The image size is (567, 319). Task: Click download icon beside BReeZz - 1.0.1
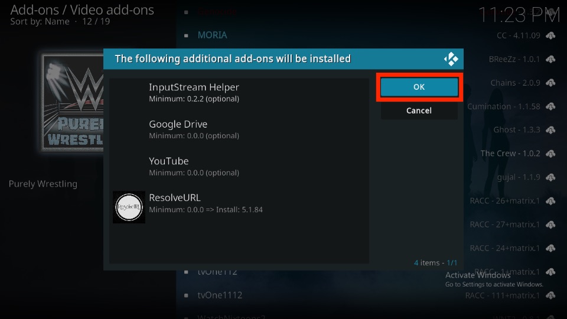(550, 59)
